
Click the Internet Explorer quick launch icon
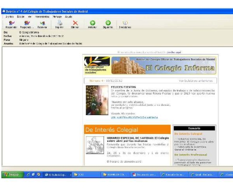(x=28, y=174)
